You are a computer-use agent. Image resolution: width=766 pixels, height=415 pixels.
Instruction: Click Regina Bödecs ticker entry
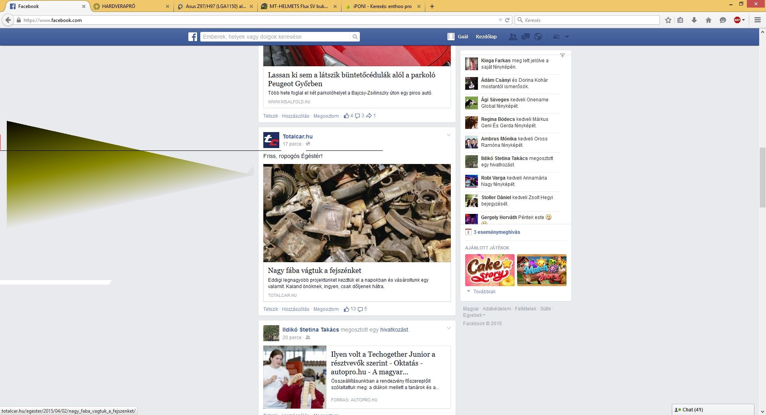pyautogui.click(x=512, y=123)
